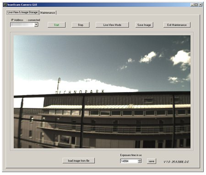This screenshot has height=175, width=206.
Task: Switch to the Maintenance tab
Action: pyautogui.click(x=48, y=13)
